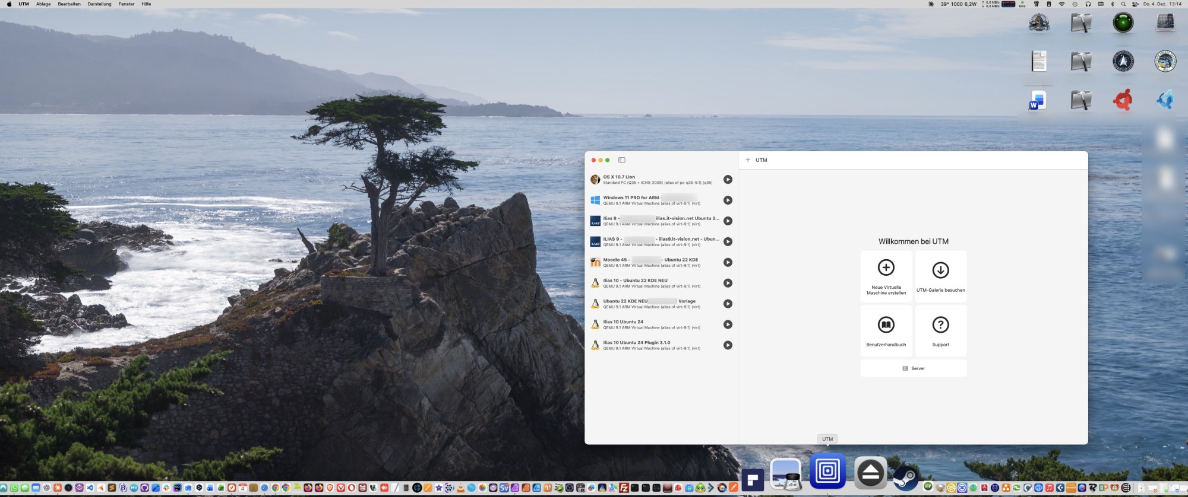Click the Wi-Fi icon in menu bar

[1061, 4]
